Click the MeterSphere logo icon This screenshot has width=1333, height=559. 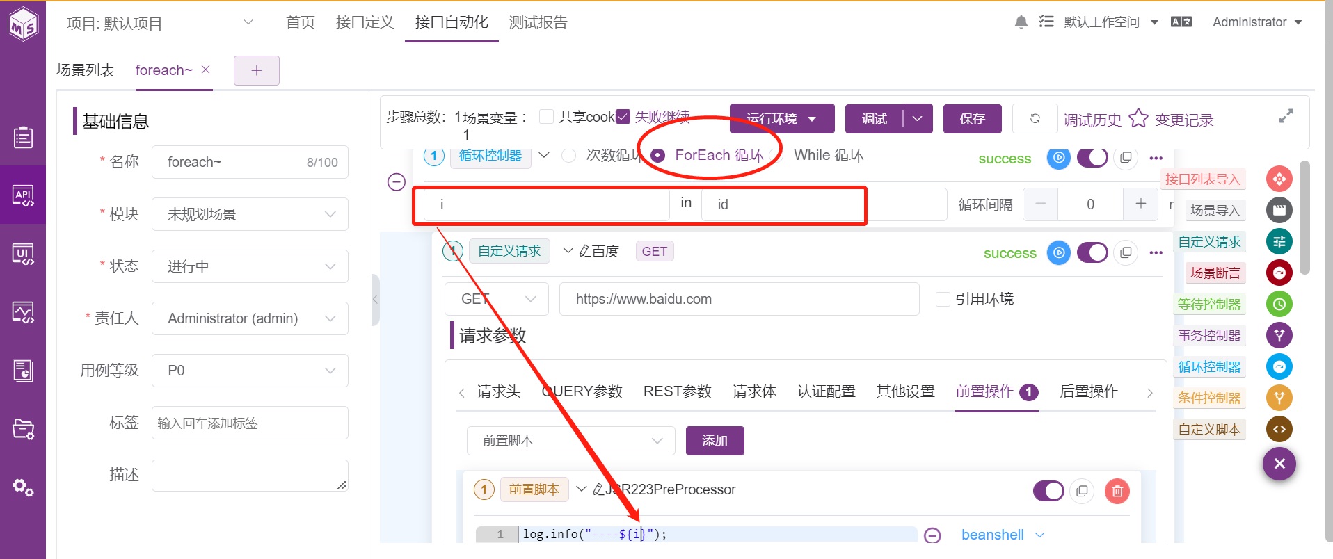point(23,24)
